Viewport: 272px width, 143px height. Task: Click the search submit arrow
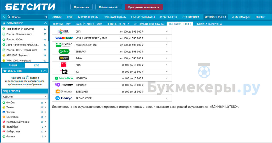[x=46, y=17]
